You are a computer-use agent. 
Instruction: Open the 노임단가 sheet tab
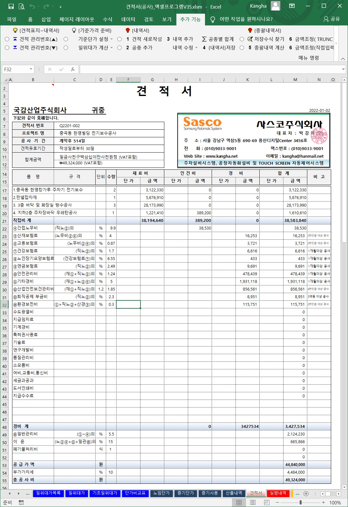[x=161, y=493]
